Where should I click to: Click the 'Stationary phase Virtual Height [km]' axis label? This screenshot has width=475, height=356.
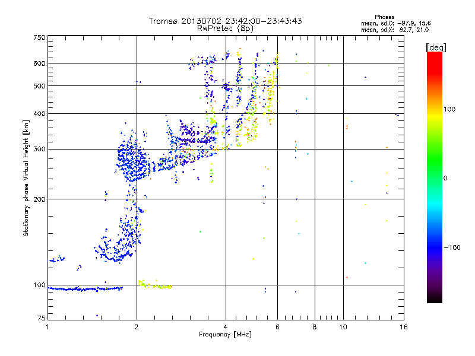click(x=26, y=179)
